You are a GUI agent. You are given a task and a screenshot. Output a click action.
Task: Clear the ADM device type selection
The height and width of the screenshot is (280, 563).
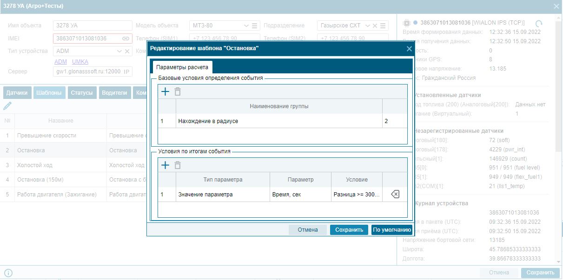click(127, 51)
